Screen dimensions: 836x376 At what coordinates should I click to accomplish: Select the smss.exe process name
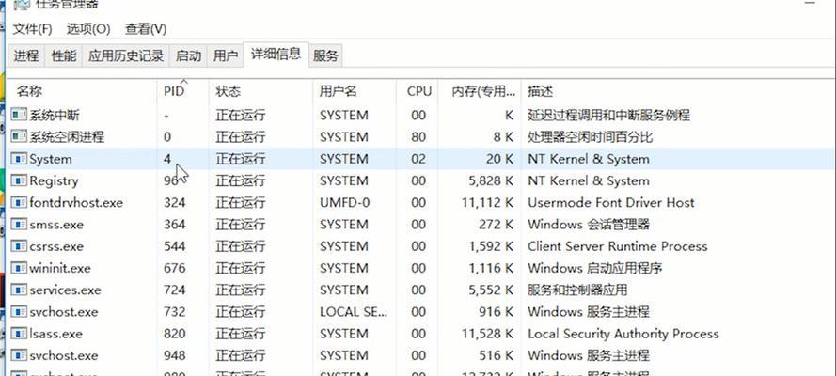coord(56,225)
